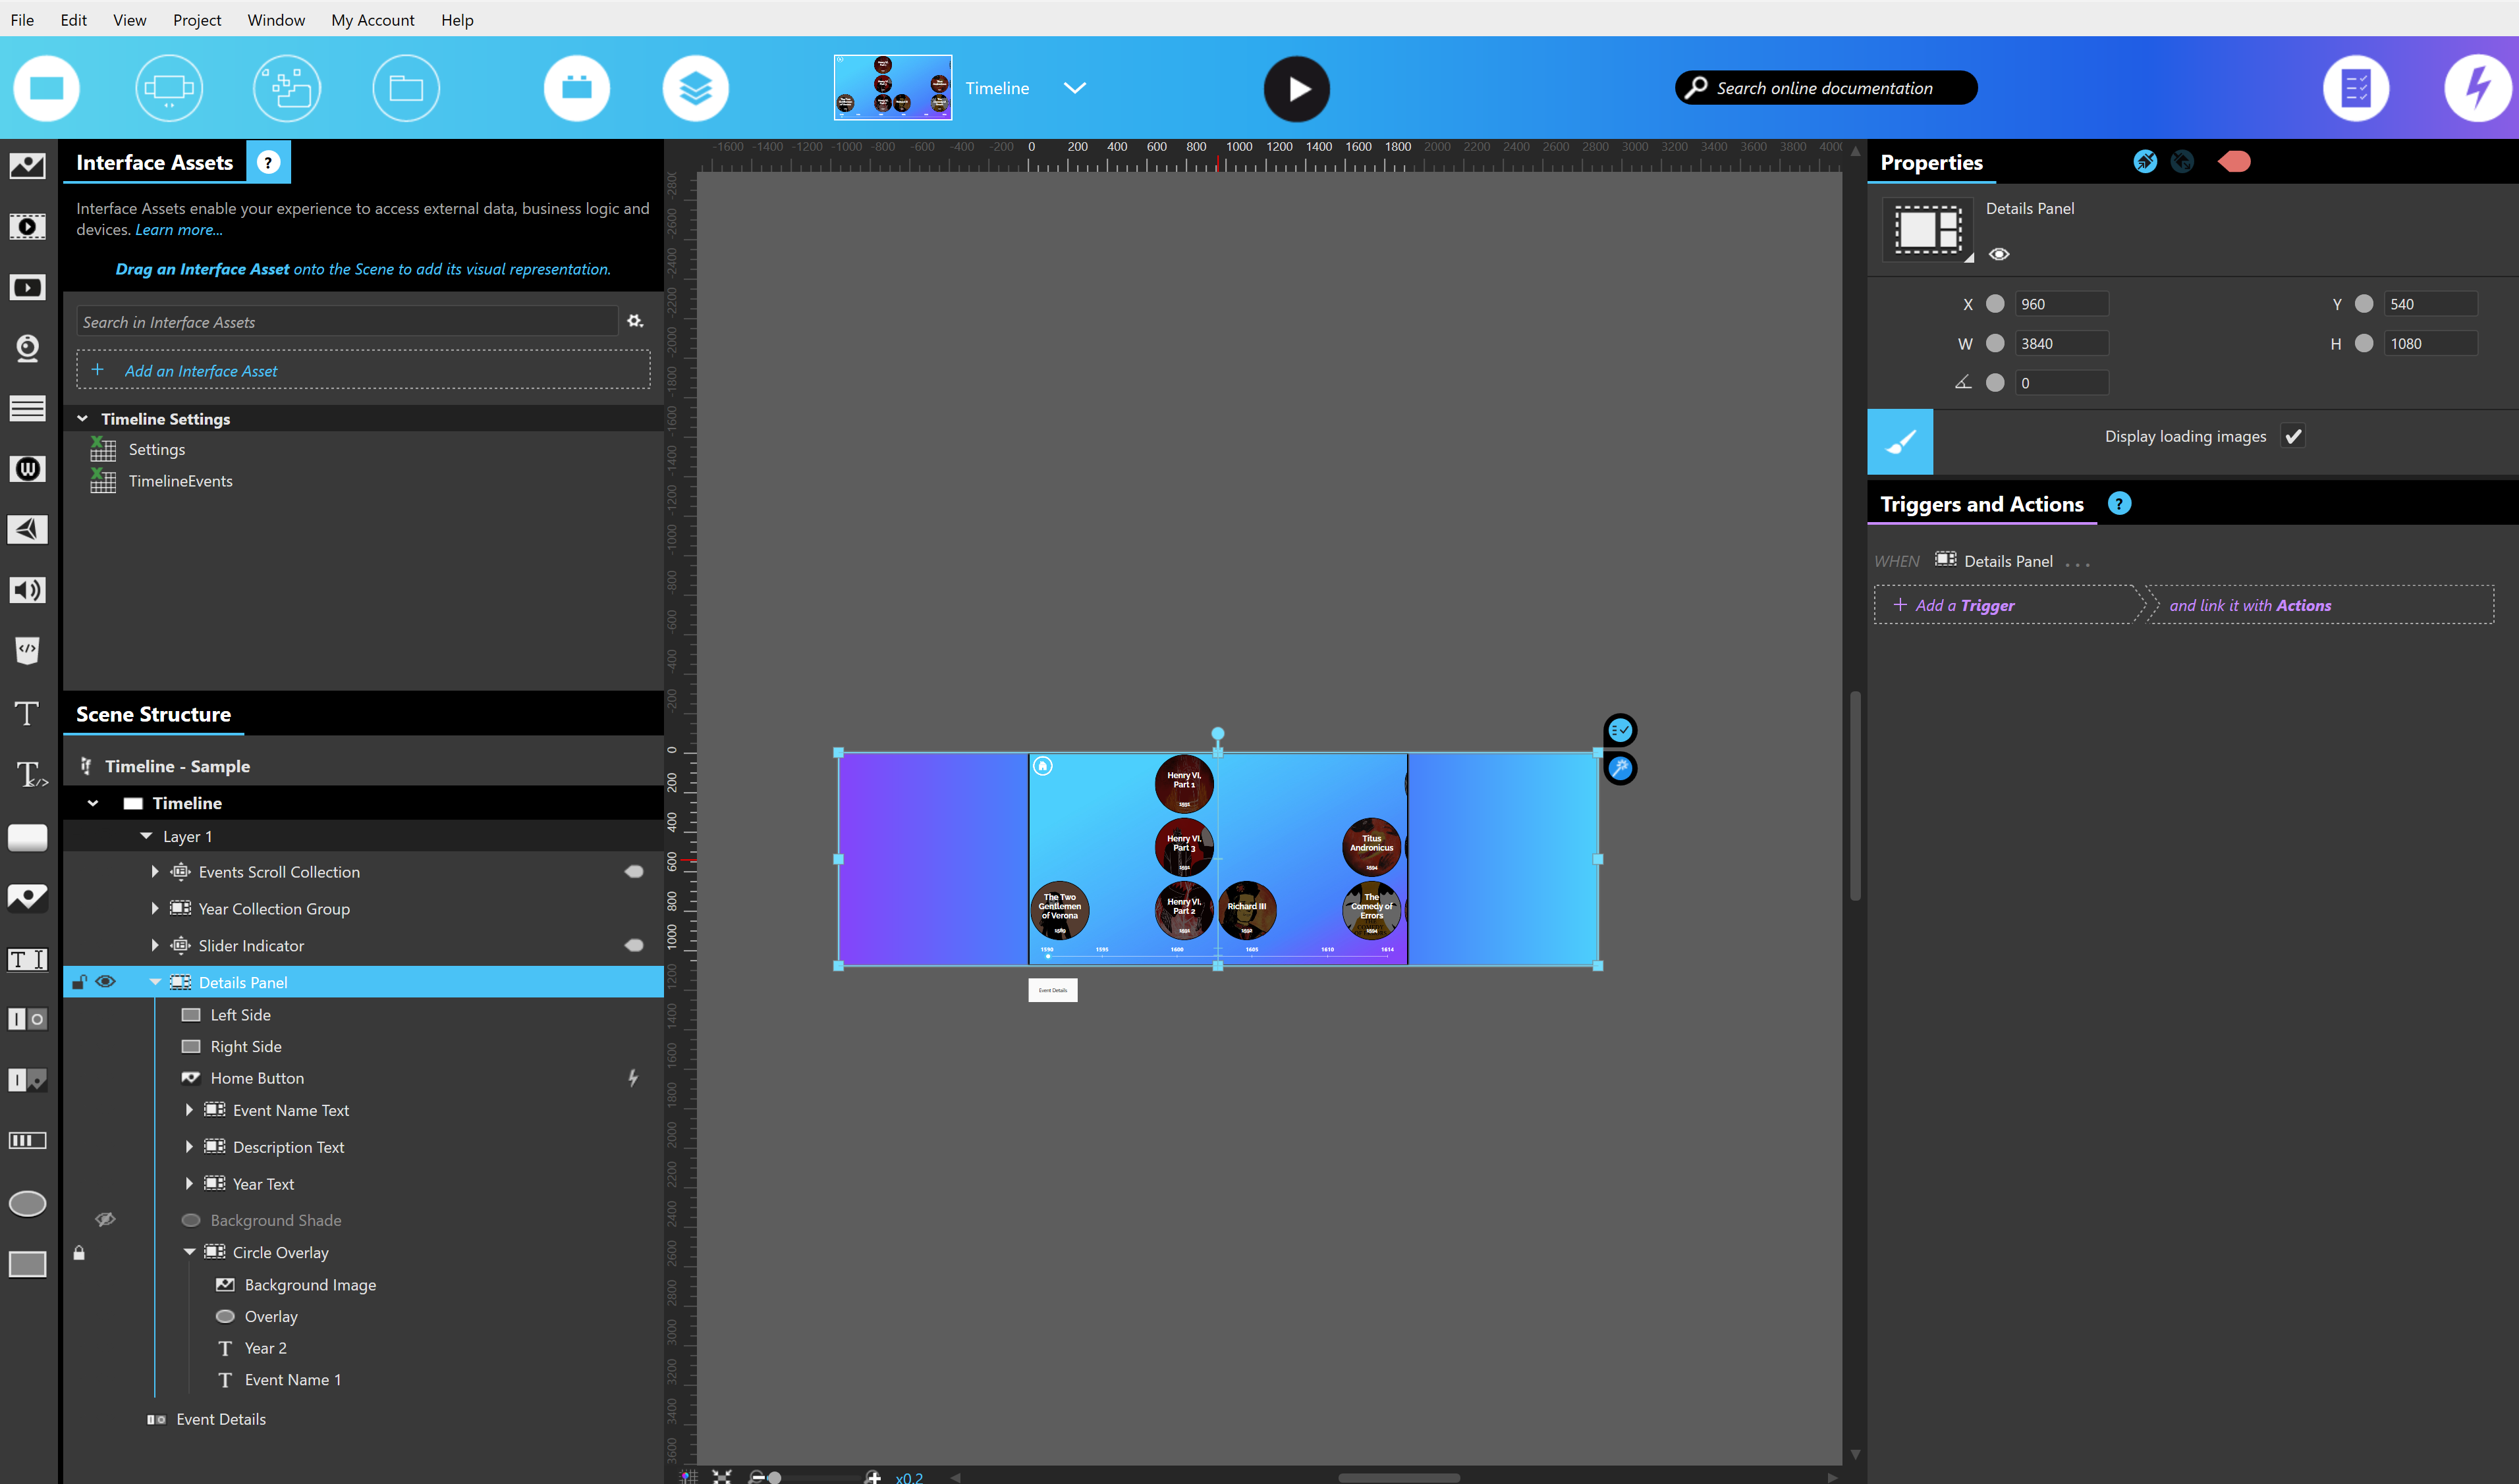The image size is (2519, 1484).
Task: Open the Webcam asset tool
Action: point(27,348)
